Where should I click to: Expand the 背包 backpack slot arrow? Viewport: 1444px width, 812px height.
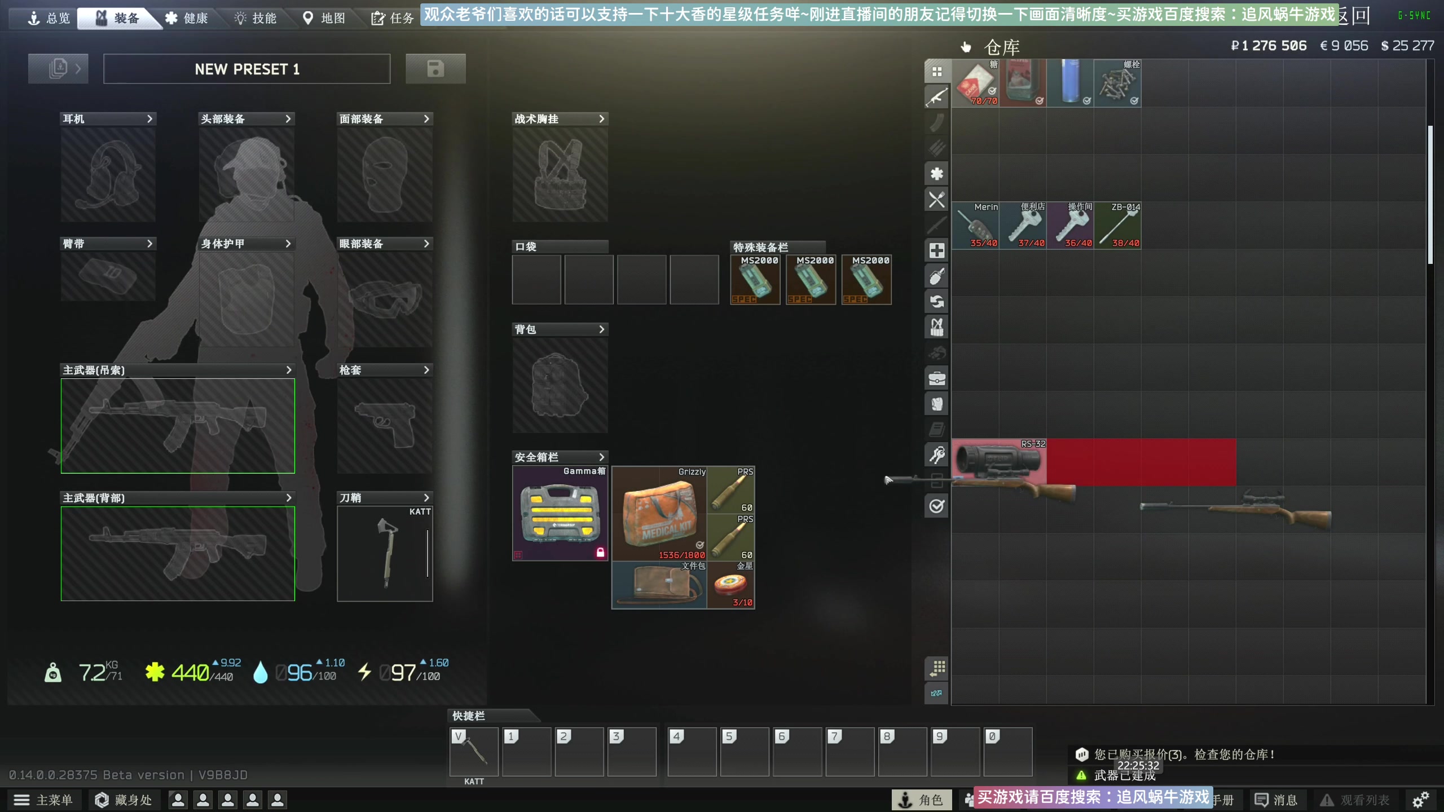[601, 329]
